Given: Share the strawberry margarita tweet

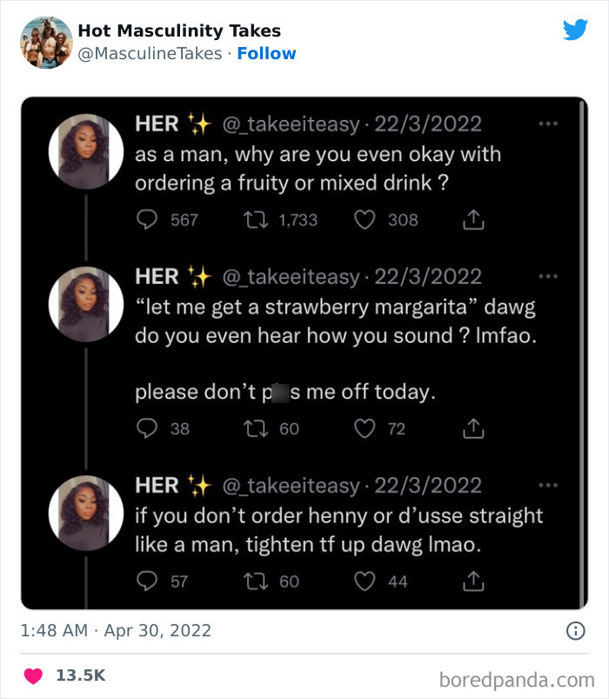Looking at the screenshot, I should coord(473,428).
